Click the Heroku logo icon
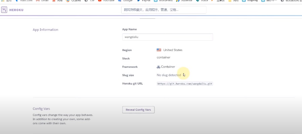The height and width of the screenshot is (134, 302). click(x=4, y=10)
